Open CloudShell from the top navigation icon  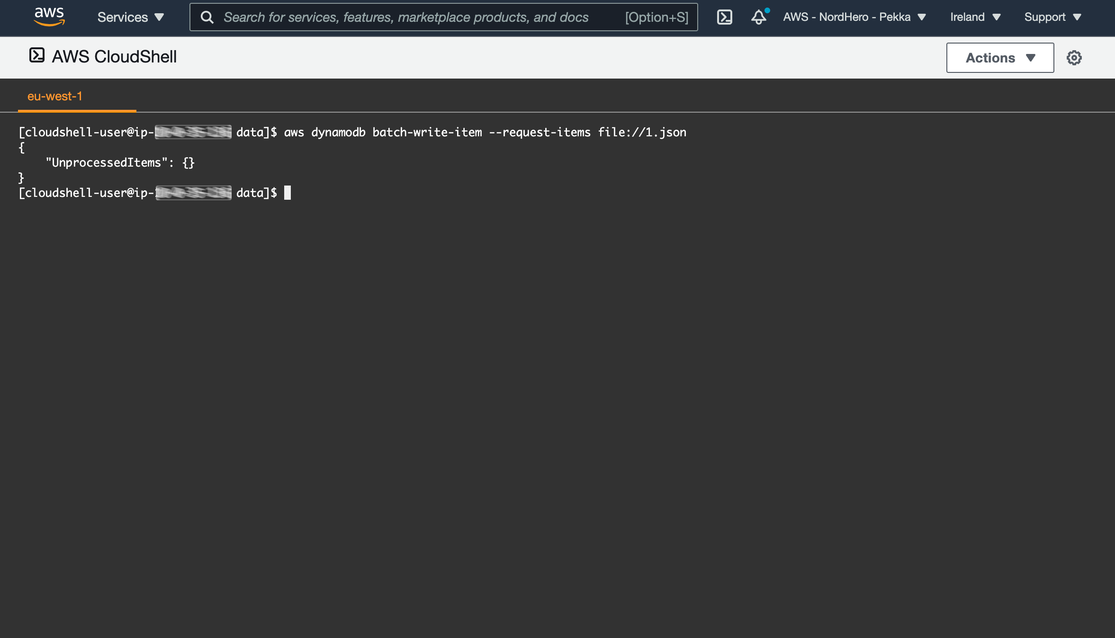pos(724,17)
